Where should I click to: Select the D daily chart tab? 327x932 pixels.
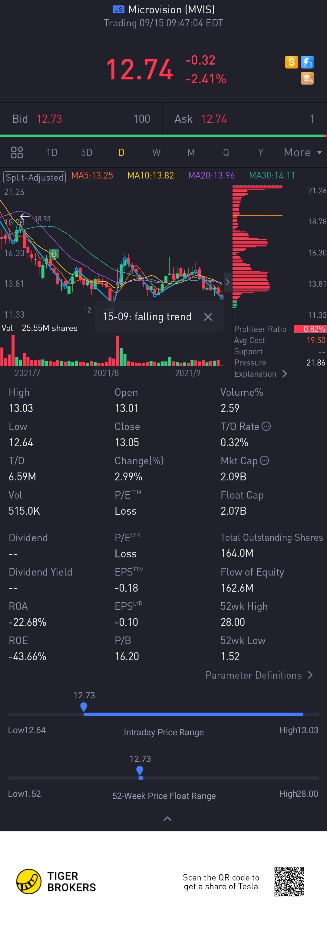click(x=121, y=152)
